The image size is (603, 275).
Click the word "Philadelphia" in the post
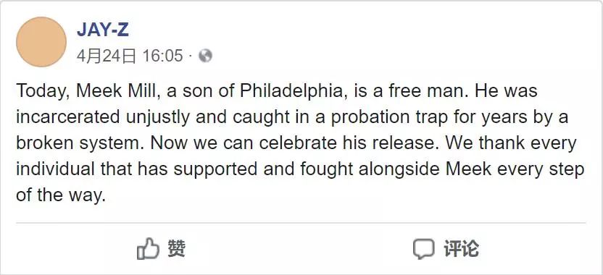coord(293,91)
